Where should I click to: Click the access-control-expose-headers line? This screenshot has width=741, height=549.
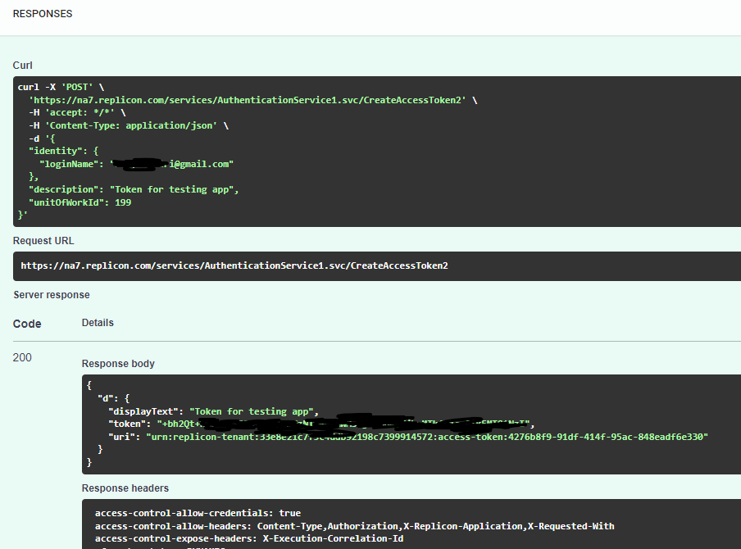[249, 538]
